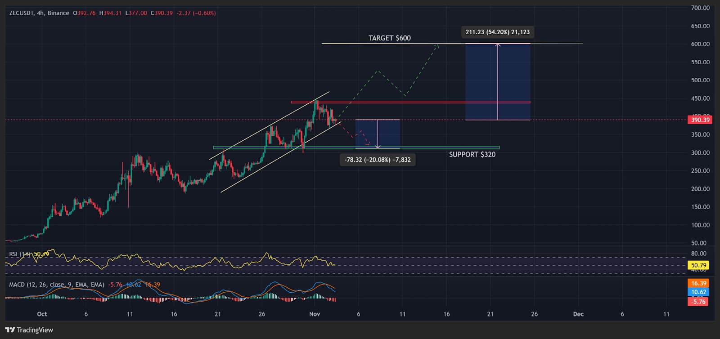Screen dimensions: 720x339
Task: Click the blue MACD 10.62 value tag
Action: (698, 292)
